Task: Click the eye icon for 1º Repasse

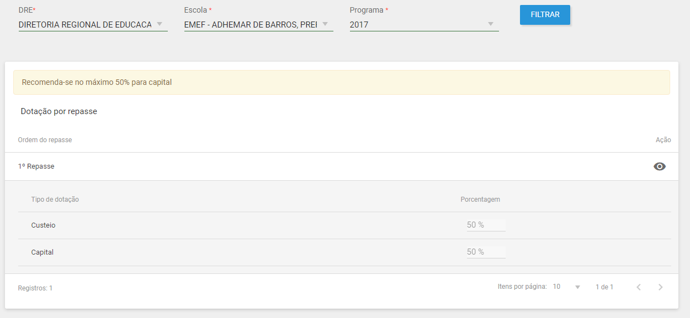Action: 660,166
